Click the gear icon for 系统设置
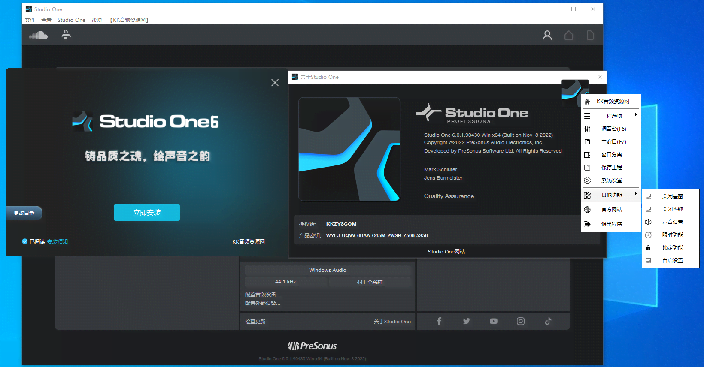Image resolution: width=704 pixels, height=367 pixels. pos(587,180)
